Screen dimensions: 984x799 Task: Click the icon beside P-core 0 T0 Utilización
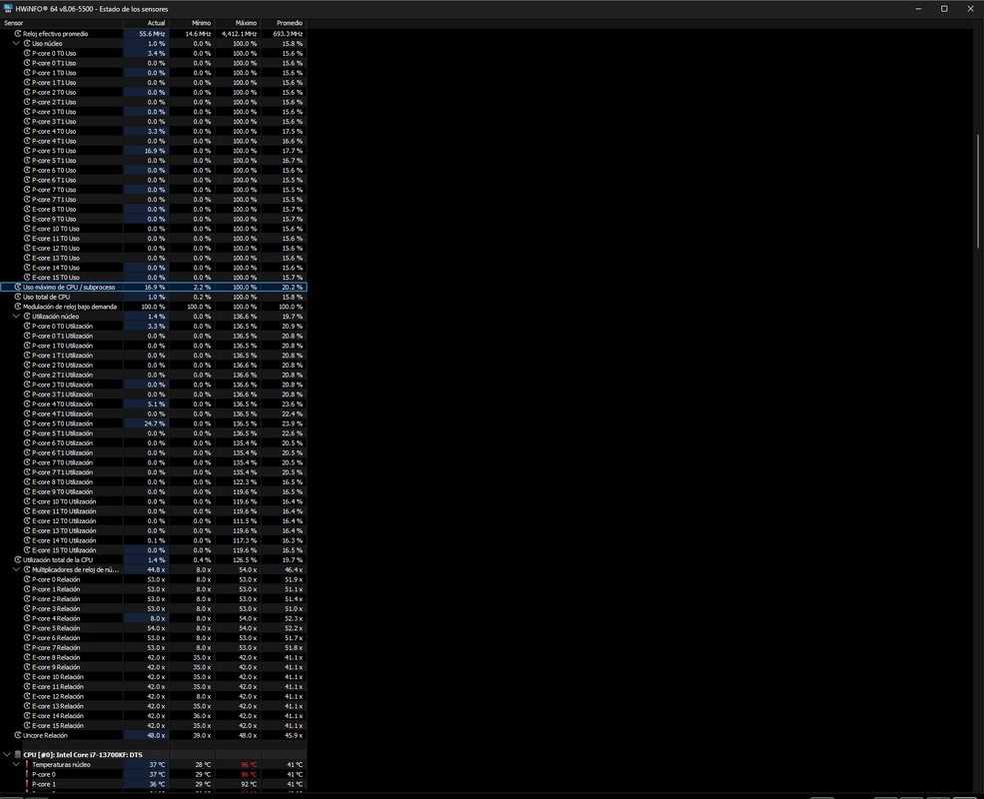(27, 327)
